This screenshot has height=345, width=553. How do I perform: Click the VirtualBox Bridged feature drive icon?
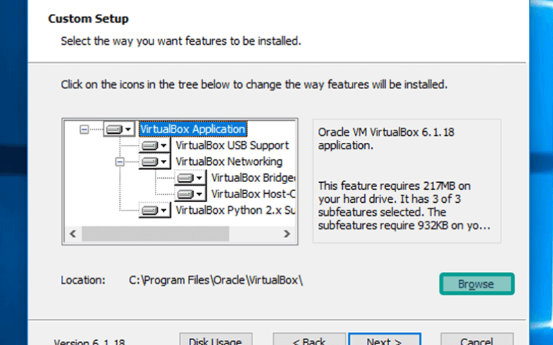pyautogui.click(x=185, y=178)
